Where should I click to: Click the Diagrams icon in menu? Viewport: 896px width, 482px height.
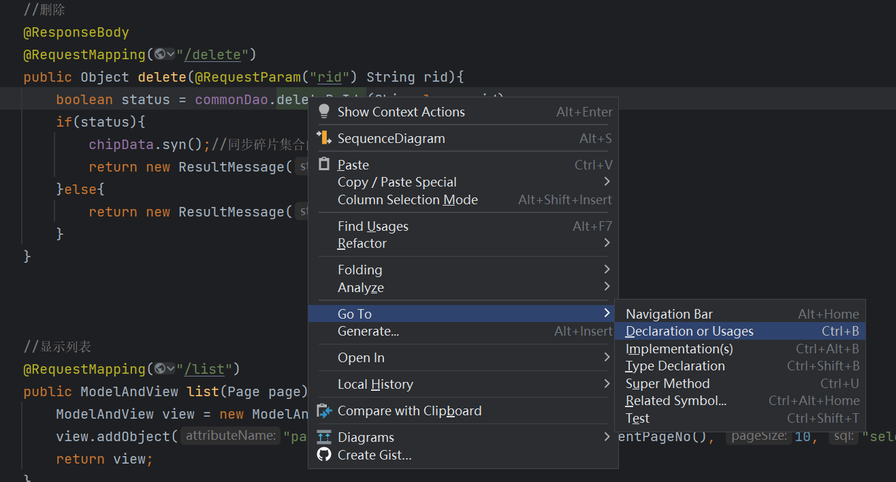coord(324,437)
